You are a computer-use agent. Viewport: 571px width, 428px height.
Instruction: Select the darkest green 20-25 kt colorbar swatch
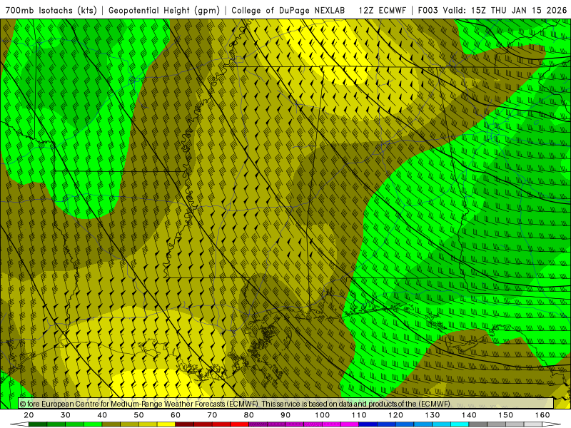(x=38, y=424)
